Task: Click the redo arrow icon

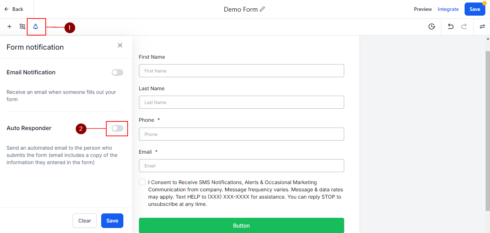Action: pyautogui.click(x=464, y=26)
